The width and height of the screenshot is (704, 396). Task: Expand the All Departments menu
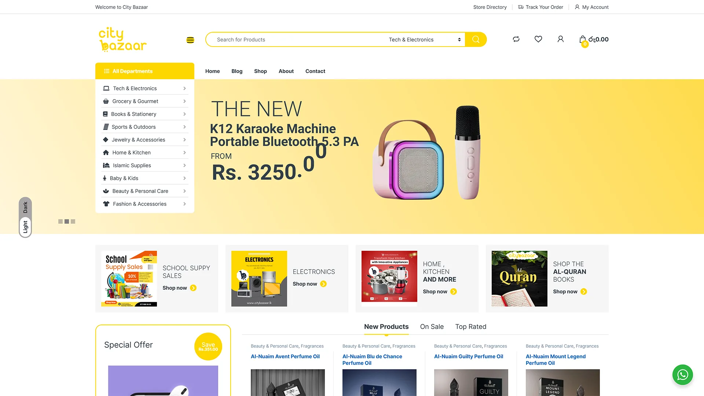click(x=145, y=71)
